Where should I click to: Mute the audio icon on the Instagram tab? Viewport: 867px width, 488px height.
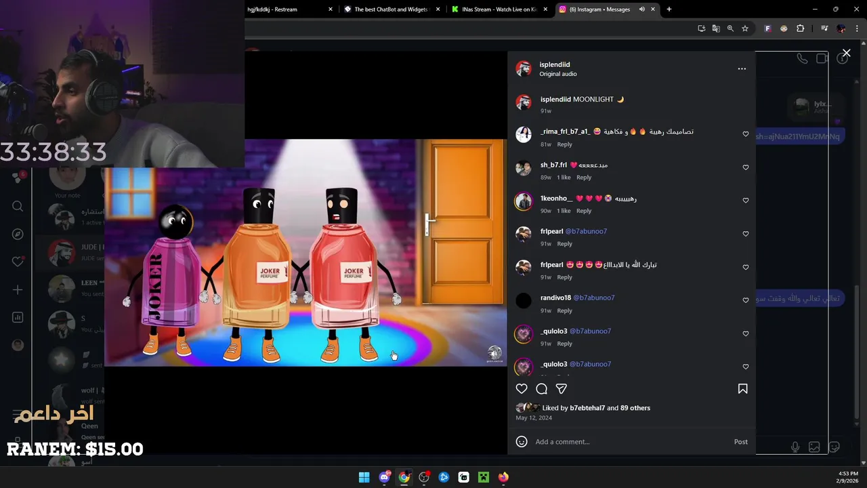641,9
